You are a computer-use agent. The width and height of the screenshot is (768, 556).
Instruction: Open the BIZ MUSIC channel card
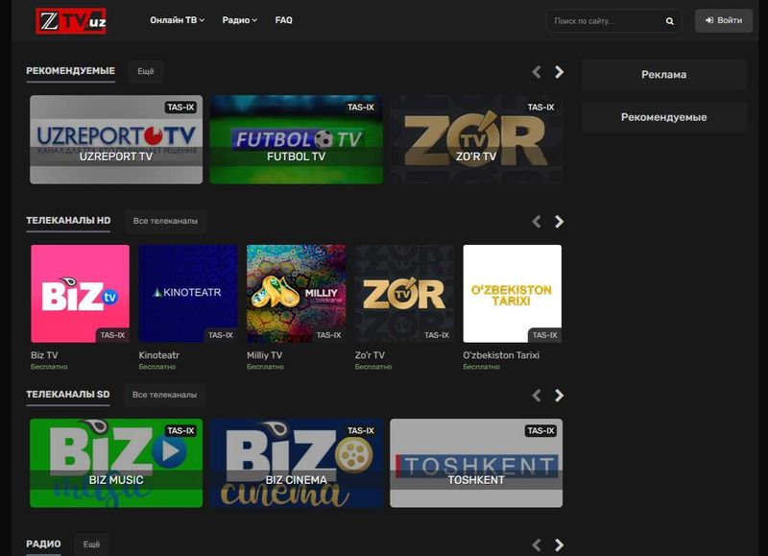point(116,463)
